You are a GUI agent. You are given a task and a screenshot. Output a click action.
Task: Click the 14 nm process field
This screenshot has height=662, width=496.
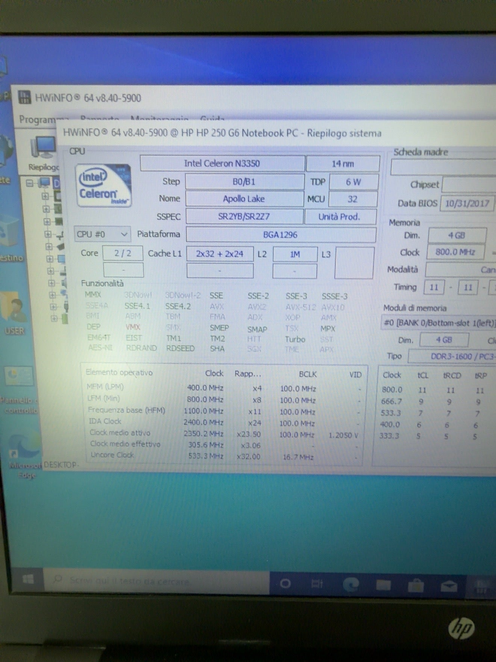[343, 164]
